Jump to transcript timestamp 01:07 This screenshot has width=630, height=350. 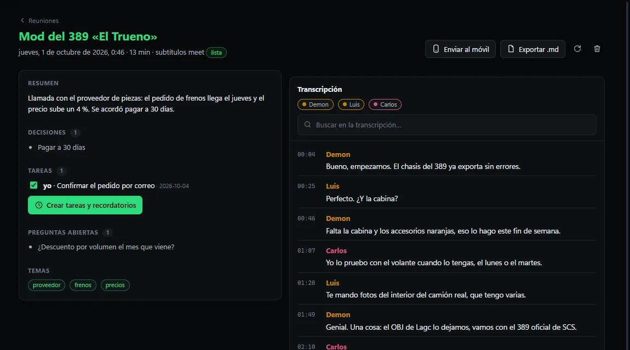coord(306,250)
